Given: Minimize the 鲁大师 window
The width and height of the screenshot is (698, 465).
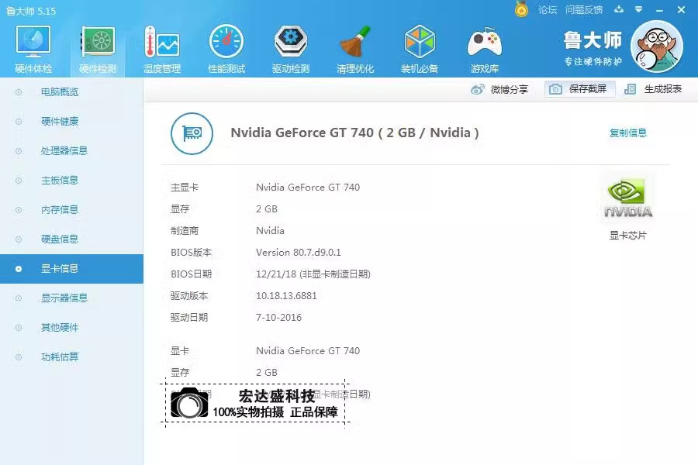Looking at the screenshot, I should [660, 10].
